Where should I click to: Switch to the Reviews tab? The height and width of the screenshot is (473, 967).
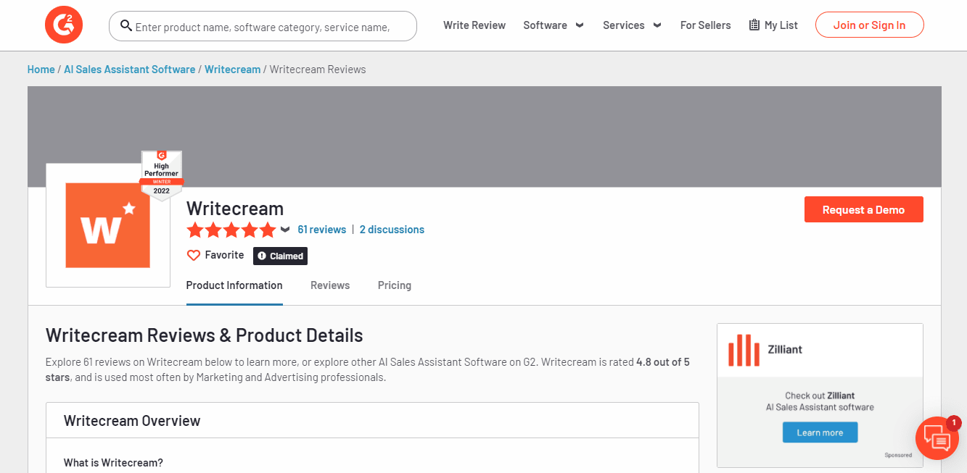click(330, 285)
